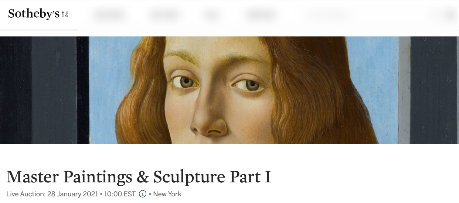This screenshot has width=459, height=203.
Task: Click the Master Paintings & Sculpture Part I title
Action: [139, 177]
